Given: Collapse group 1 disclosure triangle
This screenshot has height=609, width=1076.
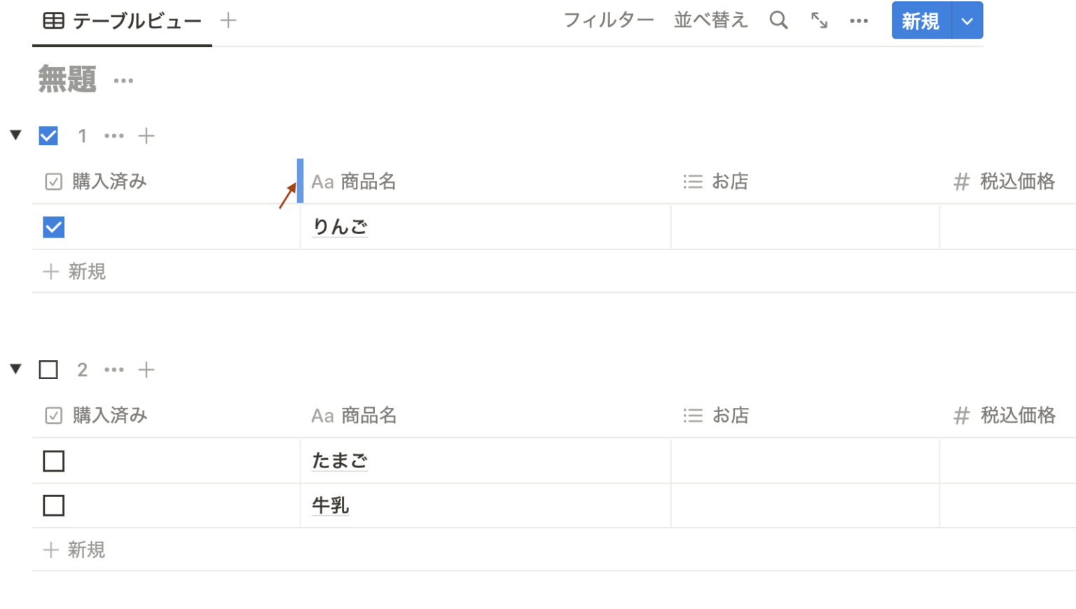Looking at the screenshot, I should (15, 135).
